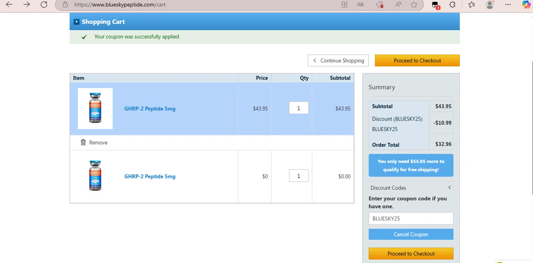This screenshot has height=263, width=533.
Task: Open the browser profile avatar
Action: 490,5
